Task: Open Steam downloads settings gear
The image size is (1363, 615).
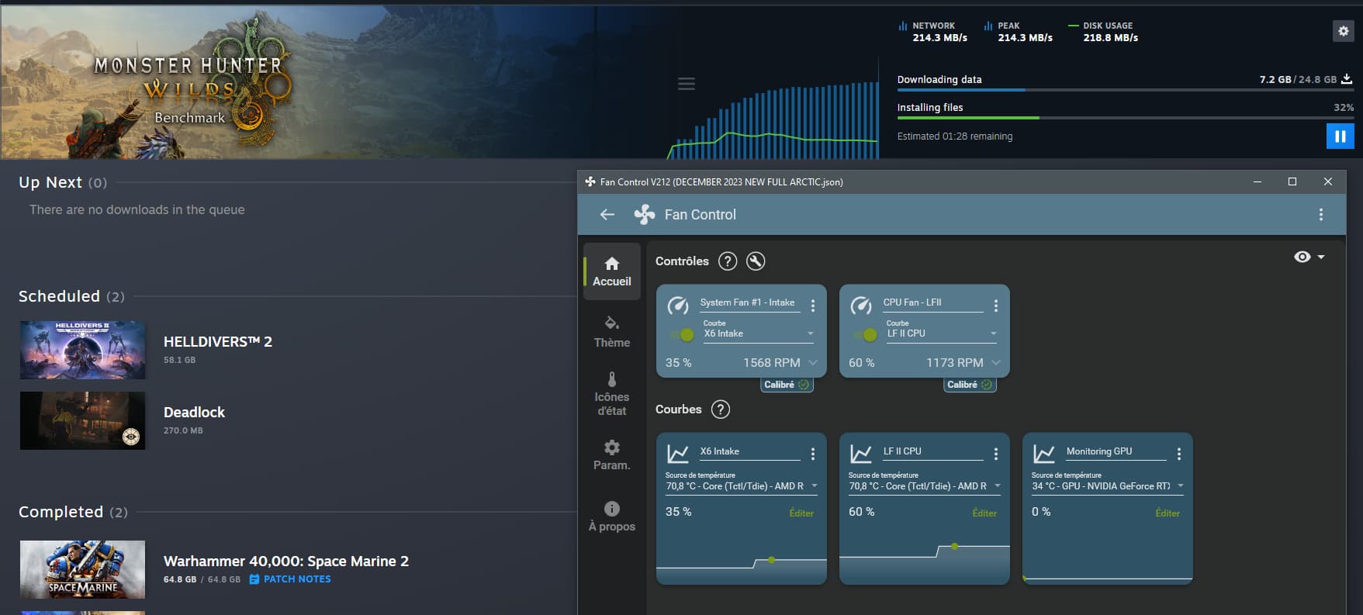Action: (1343, 31)
